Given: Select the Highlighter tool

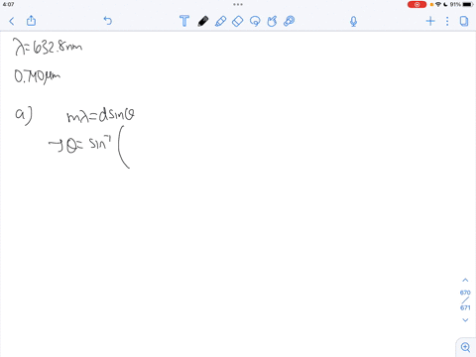Looking at the screenshot, I should click(220, 21).
